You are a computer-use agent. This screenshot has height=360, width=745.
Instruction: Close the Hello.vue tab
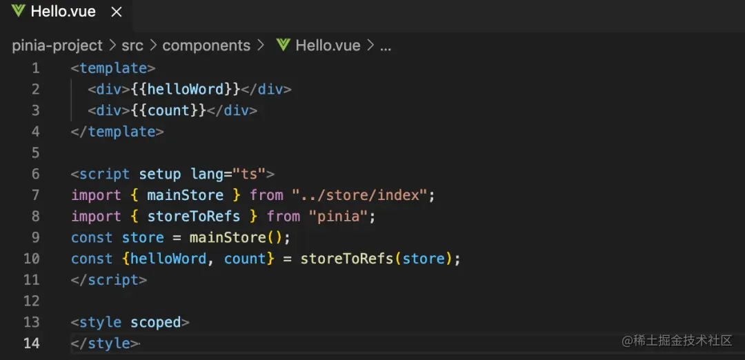click(117, 12)
